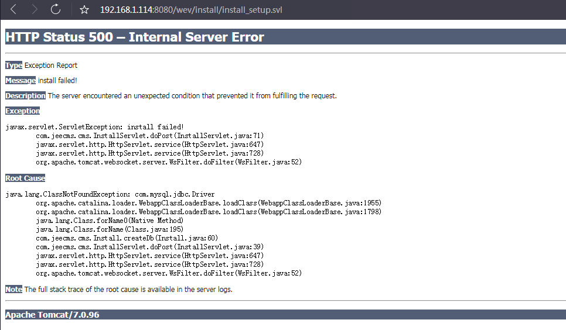Click the ClassNotFoundException com.mysql.jdbc.Driver line
Screen dimensions: 566x330
110,194
